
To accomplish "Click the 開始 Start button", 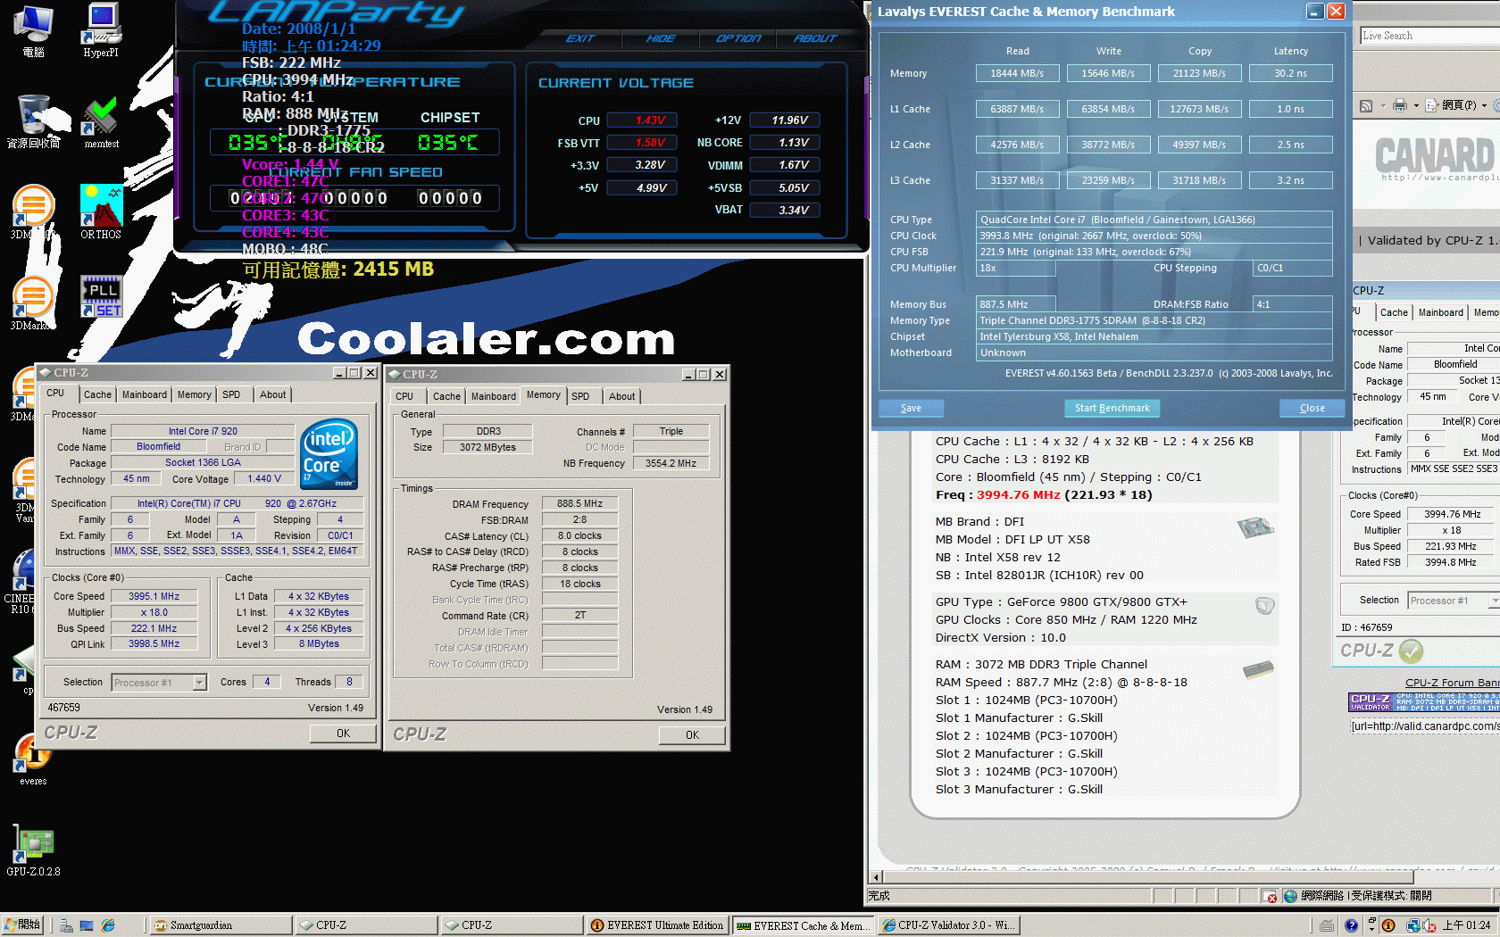I will [x=23, y=925].
